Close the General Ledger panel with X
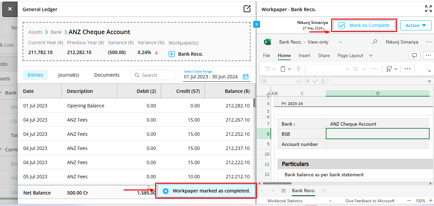 (x=10, y=9)
